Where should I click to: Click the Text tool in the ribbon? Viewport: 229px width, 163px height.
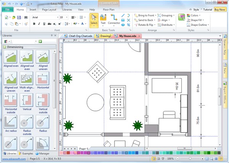(103, 19)
